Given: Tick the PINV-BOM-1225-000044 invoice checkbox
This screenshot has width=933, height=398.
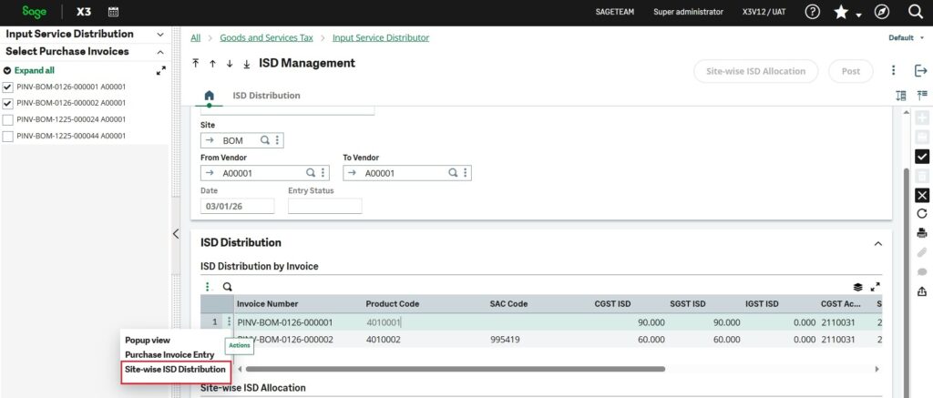Looking at the screenshot, I should point(8,136).
